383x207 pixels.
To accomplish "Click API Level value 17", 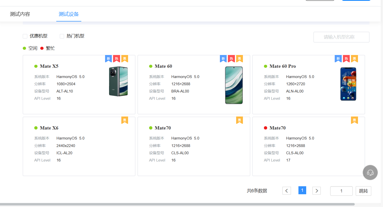I will coord(288,160).
